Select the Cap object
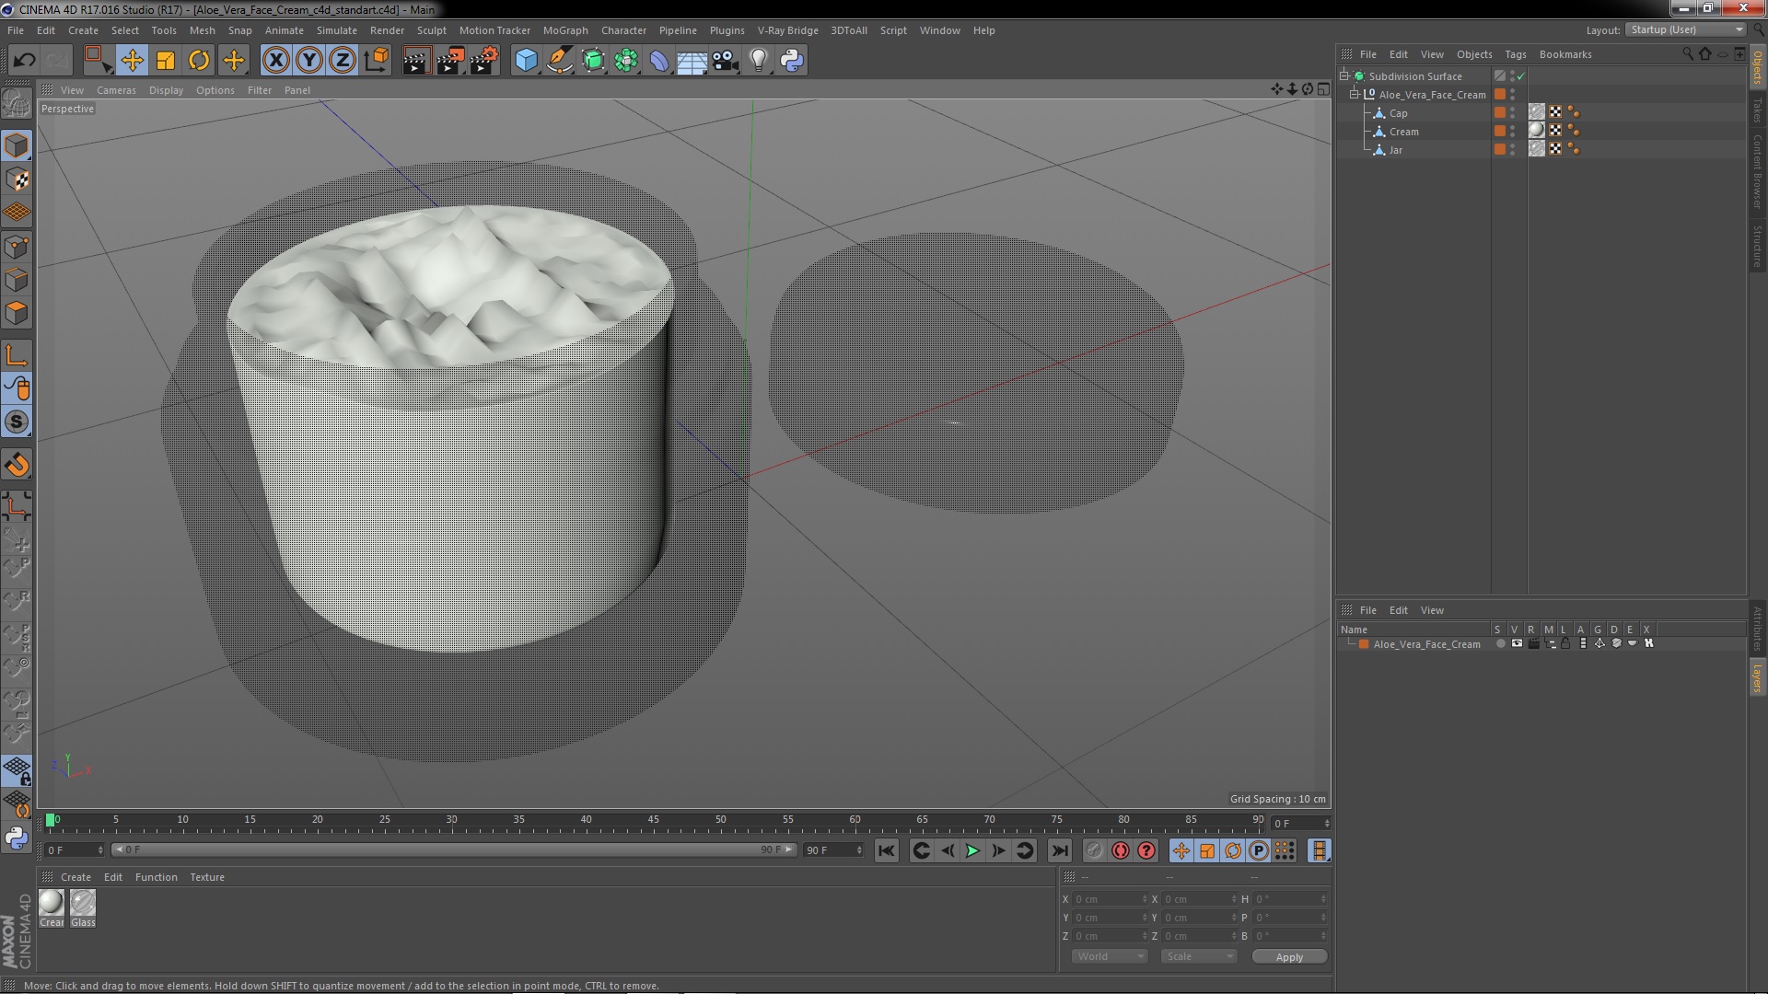Image resolution: width=1768 pixels, height=994 pixels. point(1398,113)
